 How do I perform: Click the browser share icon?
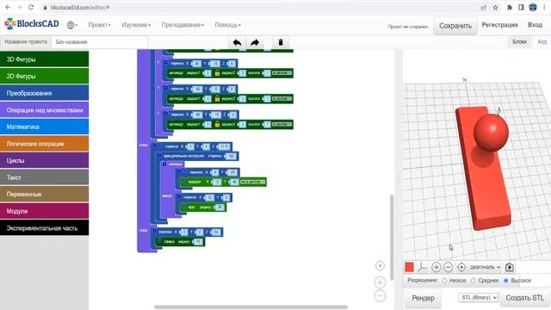(x=484, y=8)
